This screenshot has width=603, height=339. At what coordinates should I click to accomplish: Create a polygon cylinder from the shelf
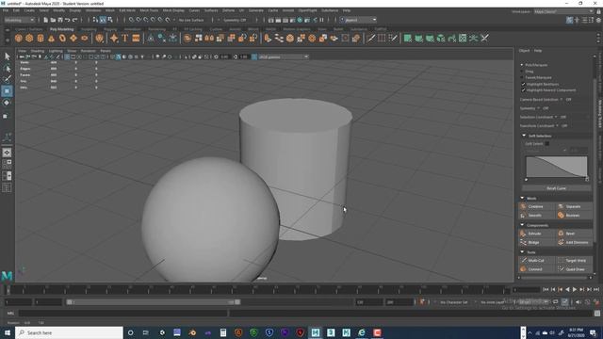point(41,38)
